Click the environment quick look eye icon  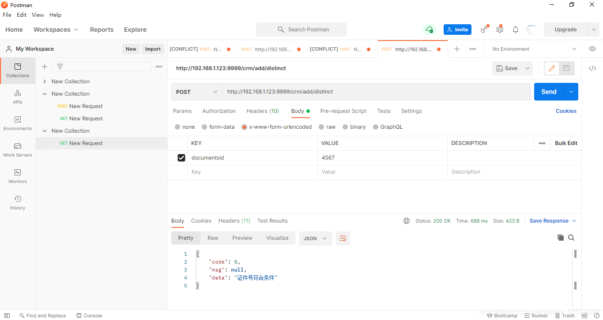pos(592,49)
